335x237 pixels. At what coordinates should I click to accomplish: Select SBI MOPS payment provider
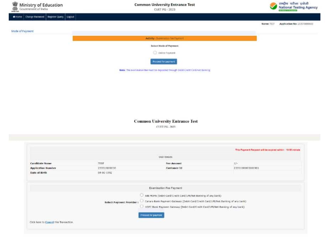[141, 195]
